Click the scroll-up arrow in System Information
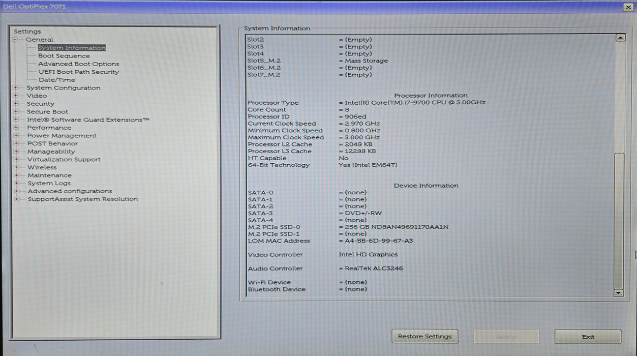637x356 pixels. (620, 38)
